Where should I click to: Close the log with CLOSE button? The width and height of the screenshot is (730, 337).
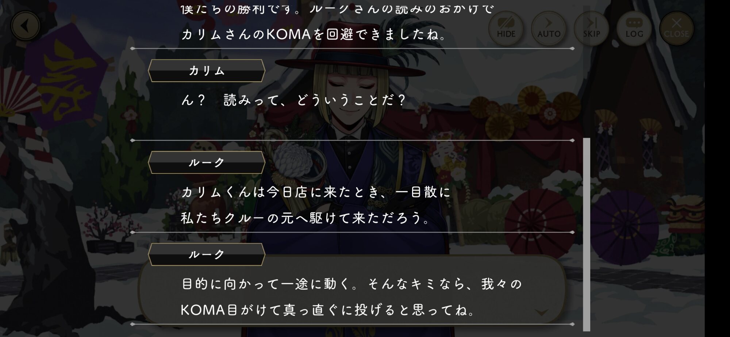pyautogui.click(x=676, y=28)
